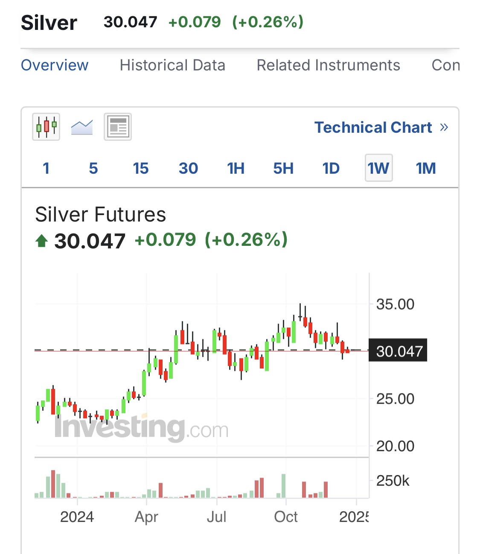Open the Historical Data tab
Viewport: 480px width, 554px height.
pos(172,65)
